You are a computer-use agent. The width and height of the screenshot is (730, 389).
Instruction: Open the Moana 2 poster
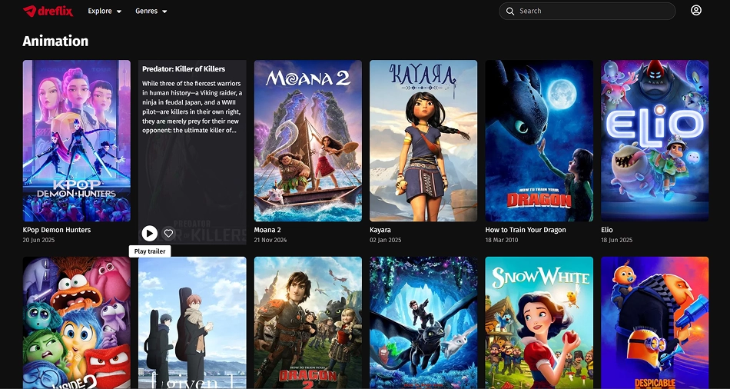pos(307,141)
